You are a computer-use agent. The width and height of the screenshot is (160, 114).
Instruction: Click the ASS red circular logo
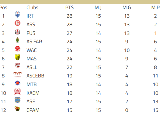[x=18, y=23]
